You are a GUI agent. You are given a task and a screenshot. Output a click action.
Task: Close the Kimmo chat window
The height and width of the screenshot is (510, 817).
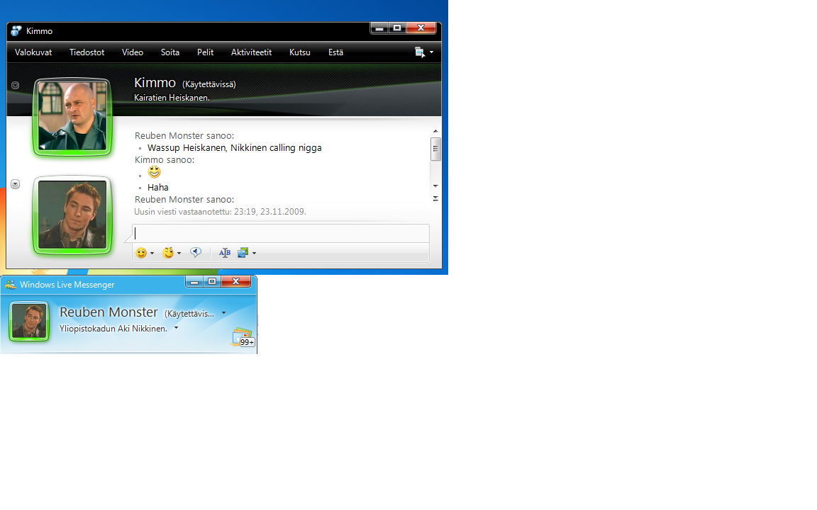tap(421, 28)
